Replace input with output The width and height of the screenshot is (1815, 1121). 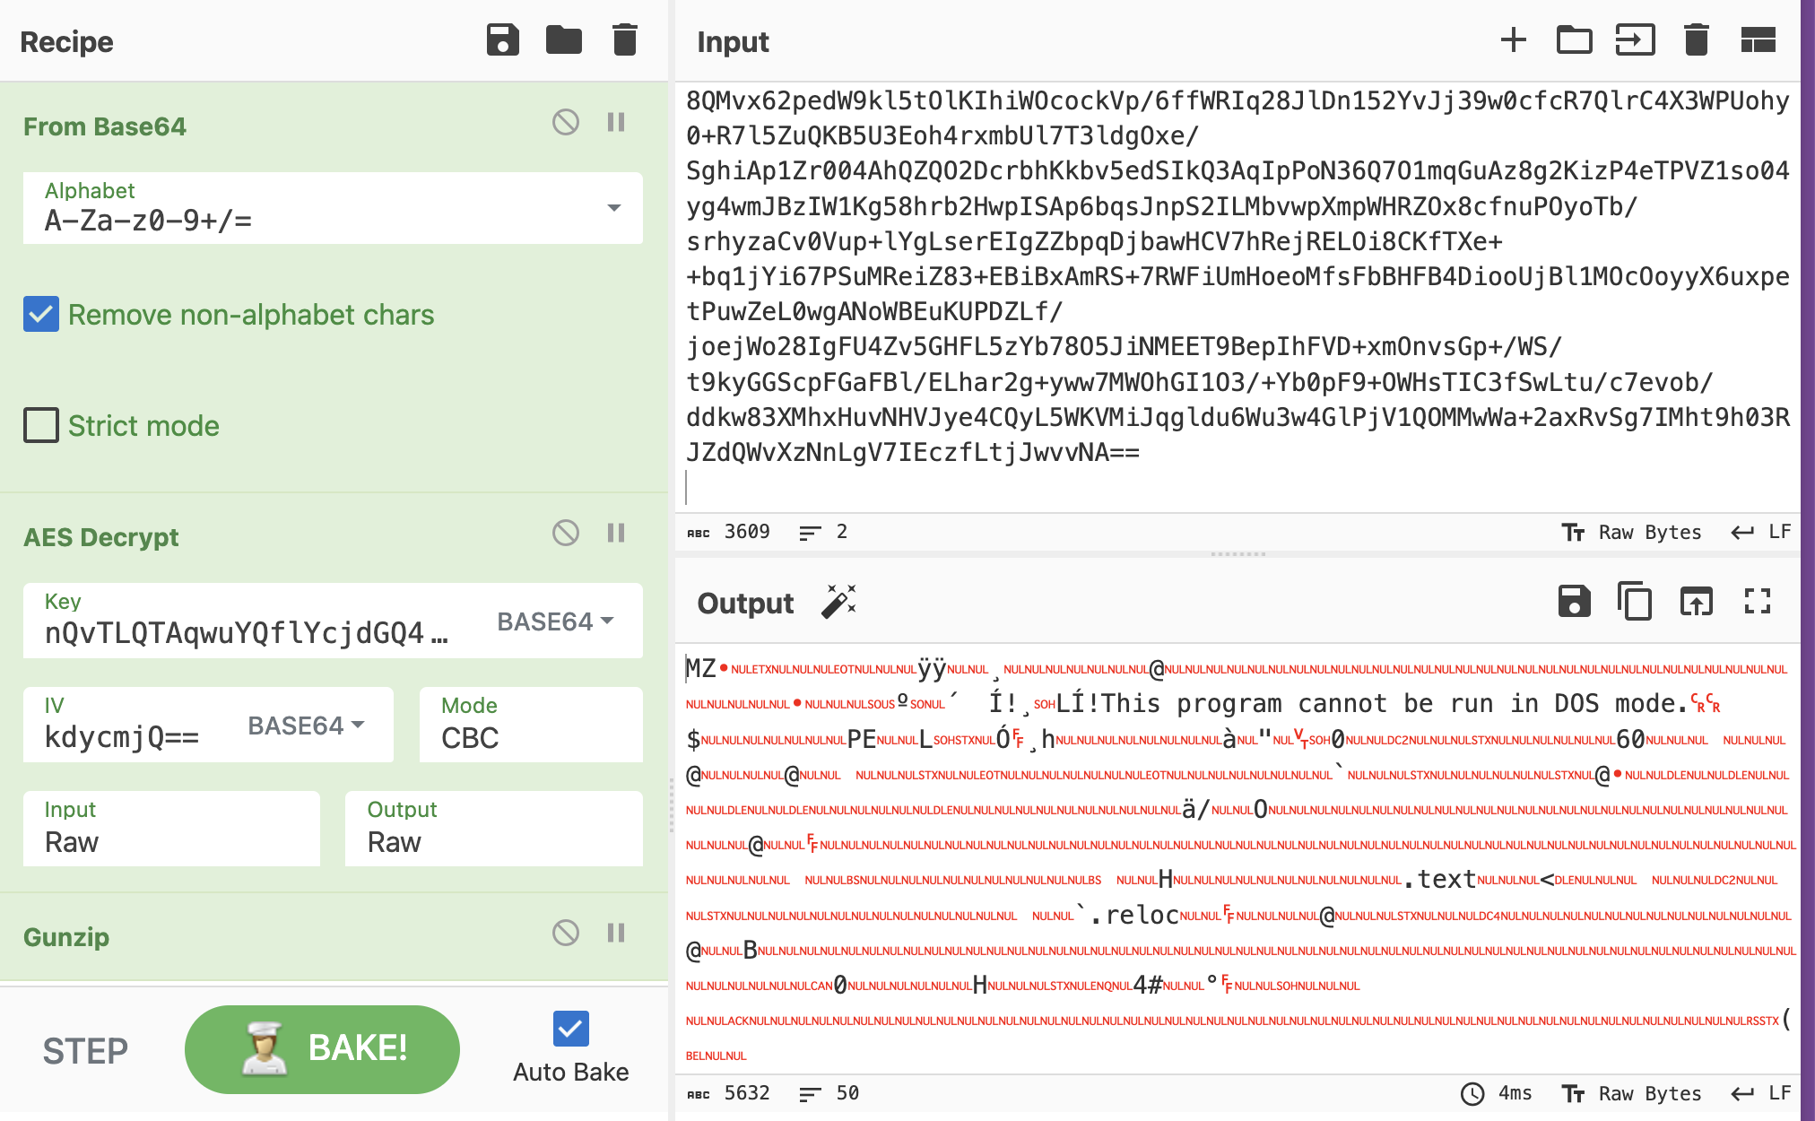(1695, 602)
